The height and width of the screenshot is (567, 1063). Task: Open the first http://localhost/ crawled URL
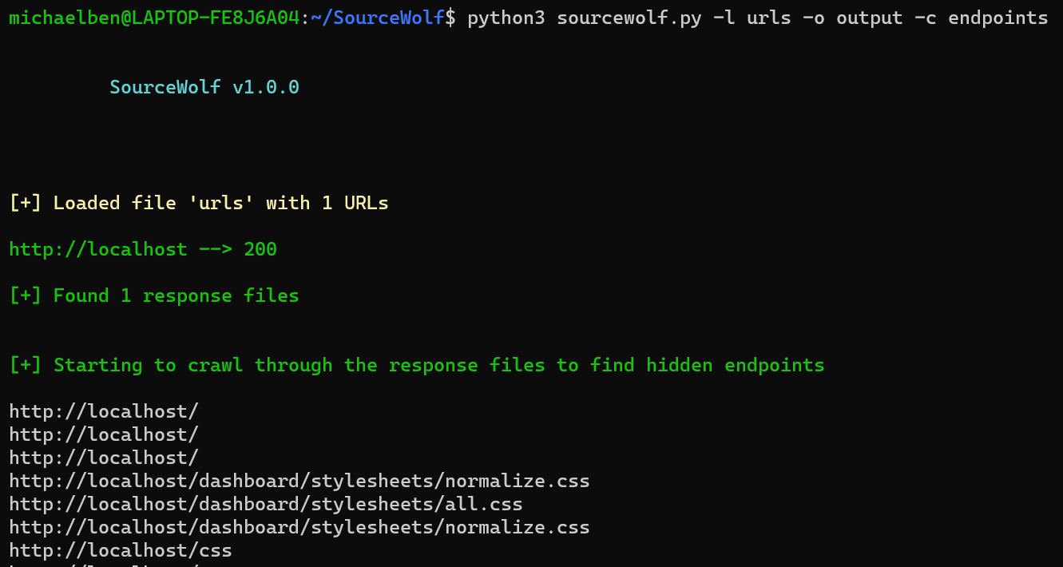click(x=104, y=411)
